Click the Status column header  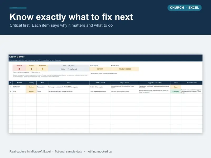click(176, 83)
